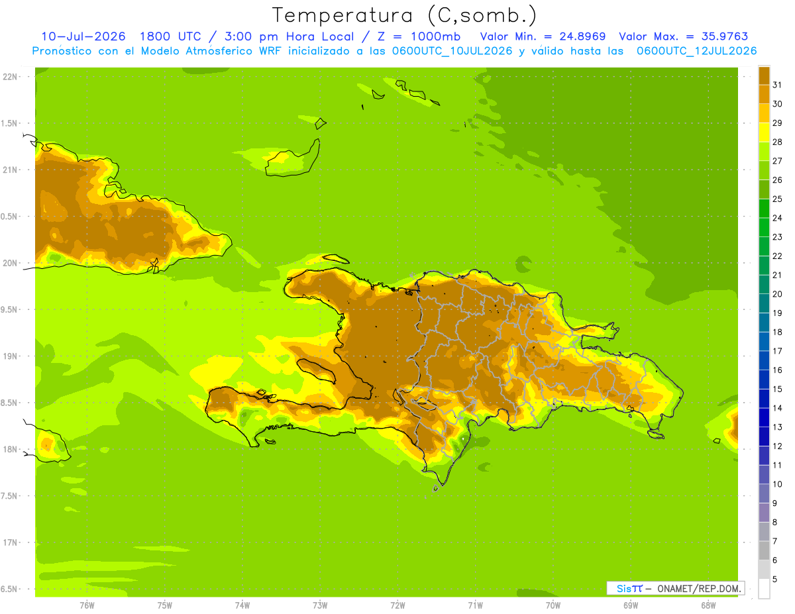795x614 pixels.
Task: Pick legend swatch between 8 and 9
Action: coord(764,513)
